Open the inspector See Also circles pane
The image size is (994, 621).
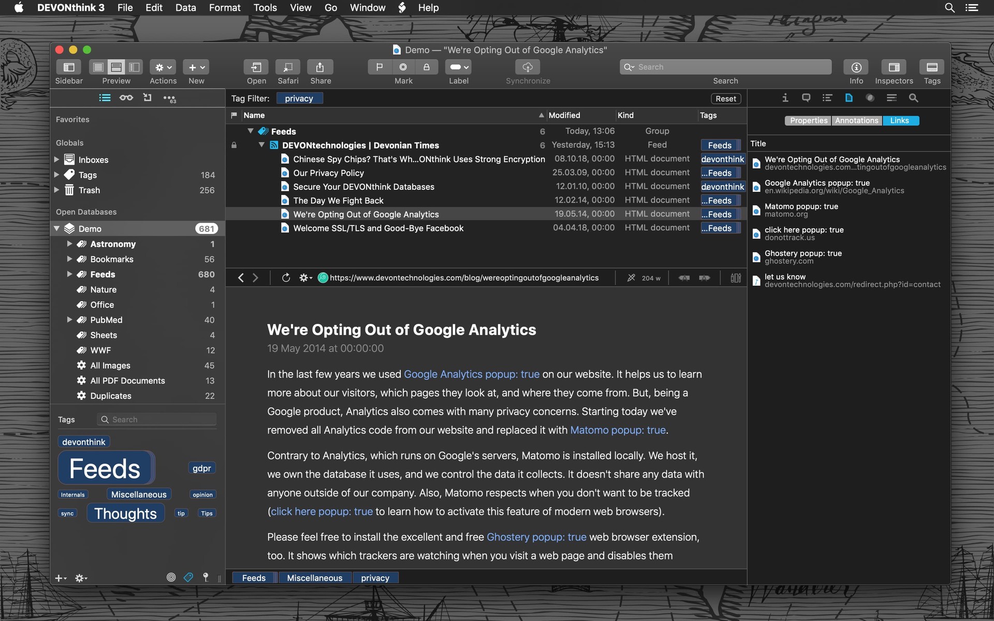870,98
